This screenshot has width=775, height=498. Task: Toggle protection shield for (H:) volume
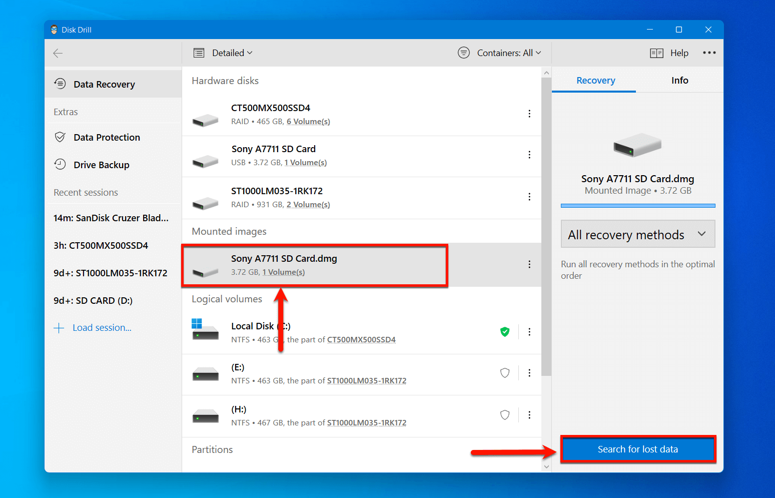505,415
